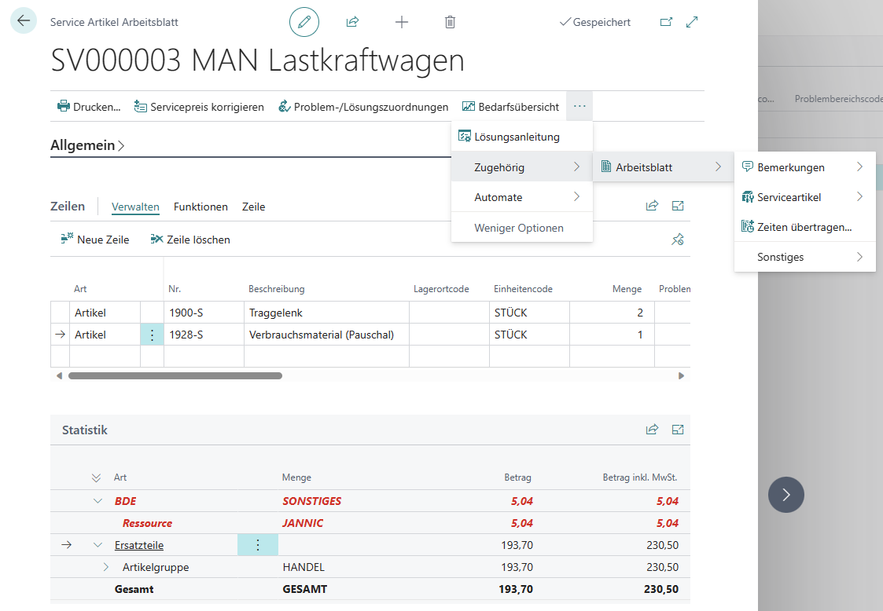Click Verbrauchsmaterial (Pauschal) cell
Viewport: 883px width, 611px height.
326,335
